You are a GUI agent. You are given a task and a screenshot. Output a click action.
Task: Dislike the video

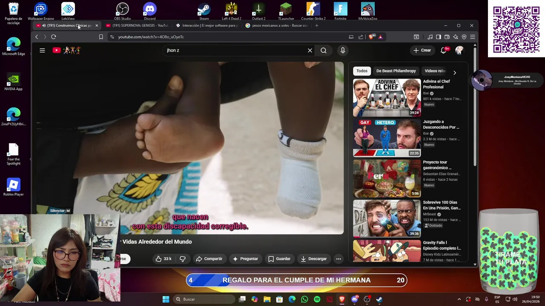pyautogui.click(x=183, y=258)
